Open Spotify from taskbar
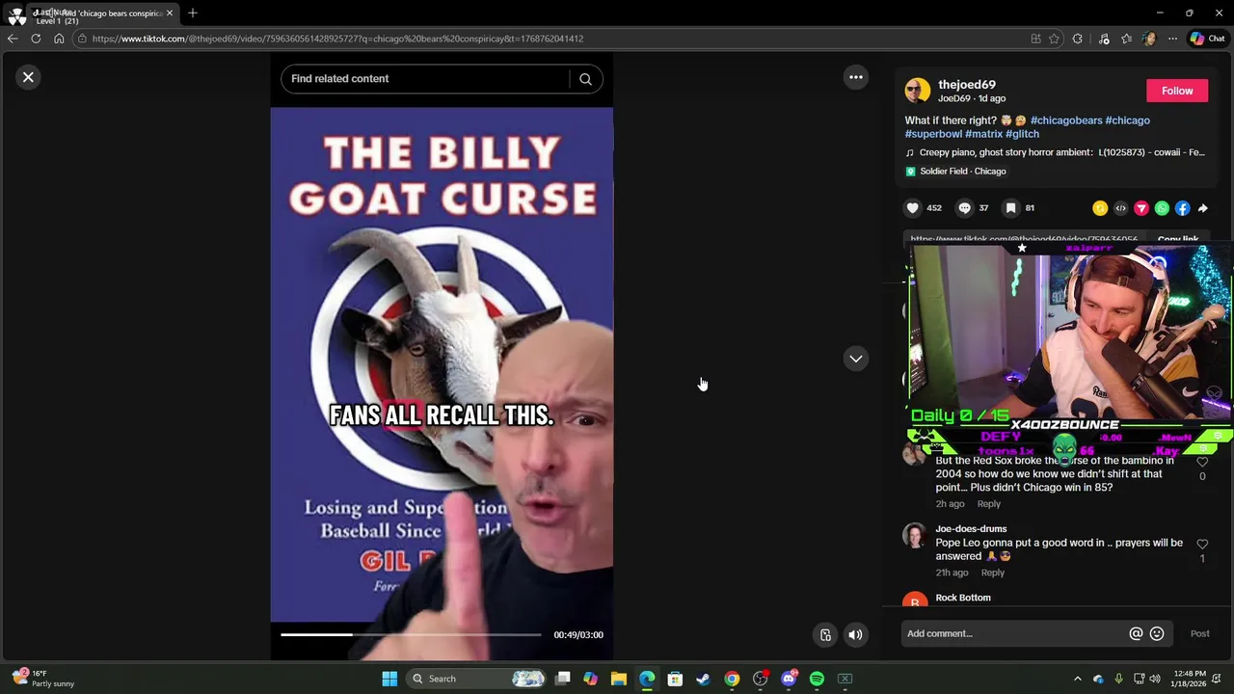This screenshot has height=694, width=1234. click(x=817, y=679)
